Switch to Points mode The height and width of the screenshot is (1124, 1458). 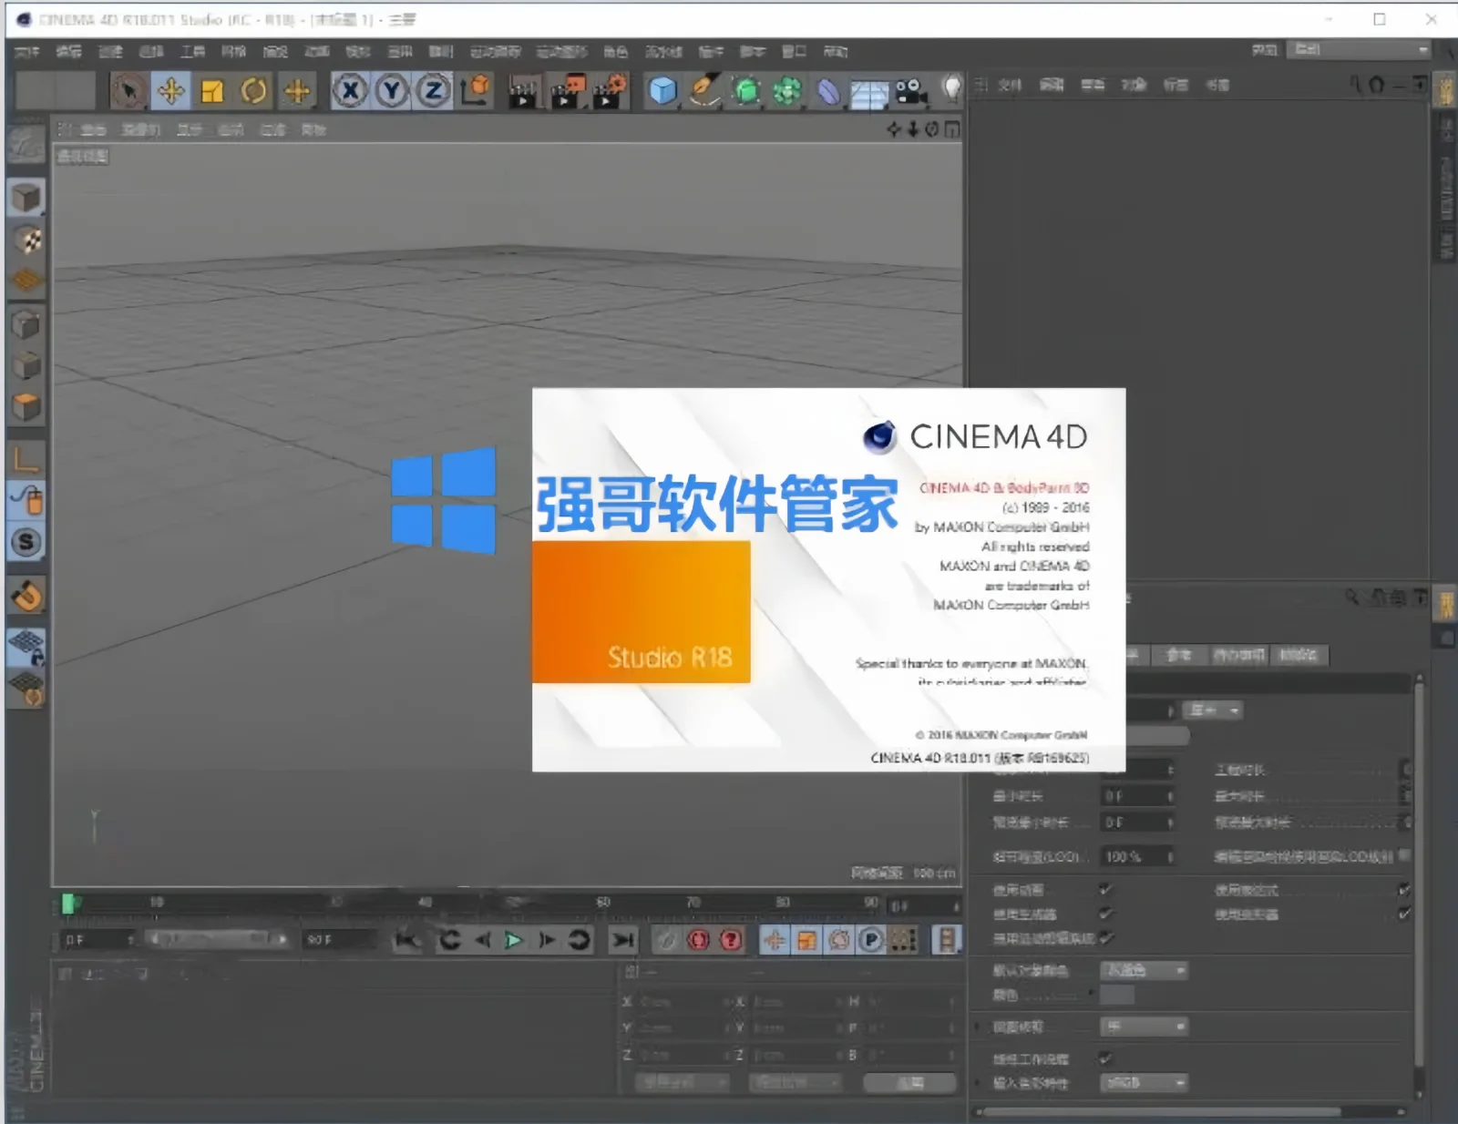point(26,324)
